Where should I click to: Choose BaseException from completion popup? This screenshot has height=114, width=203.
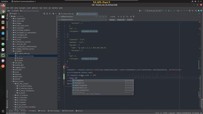coord(103,85)
